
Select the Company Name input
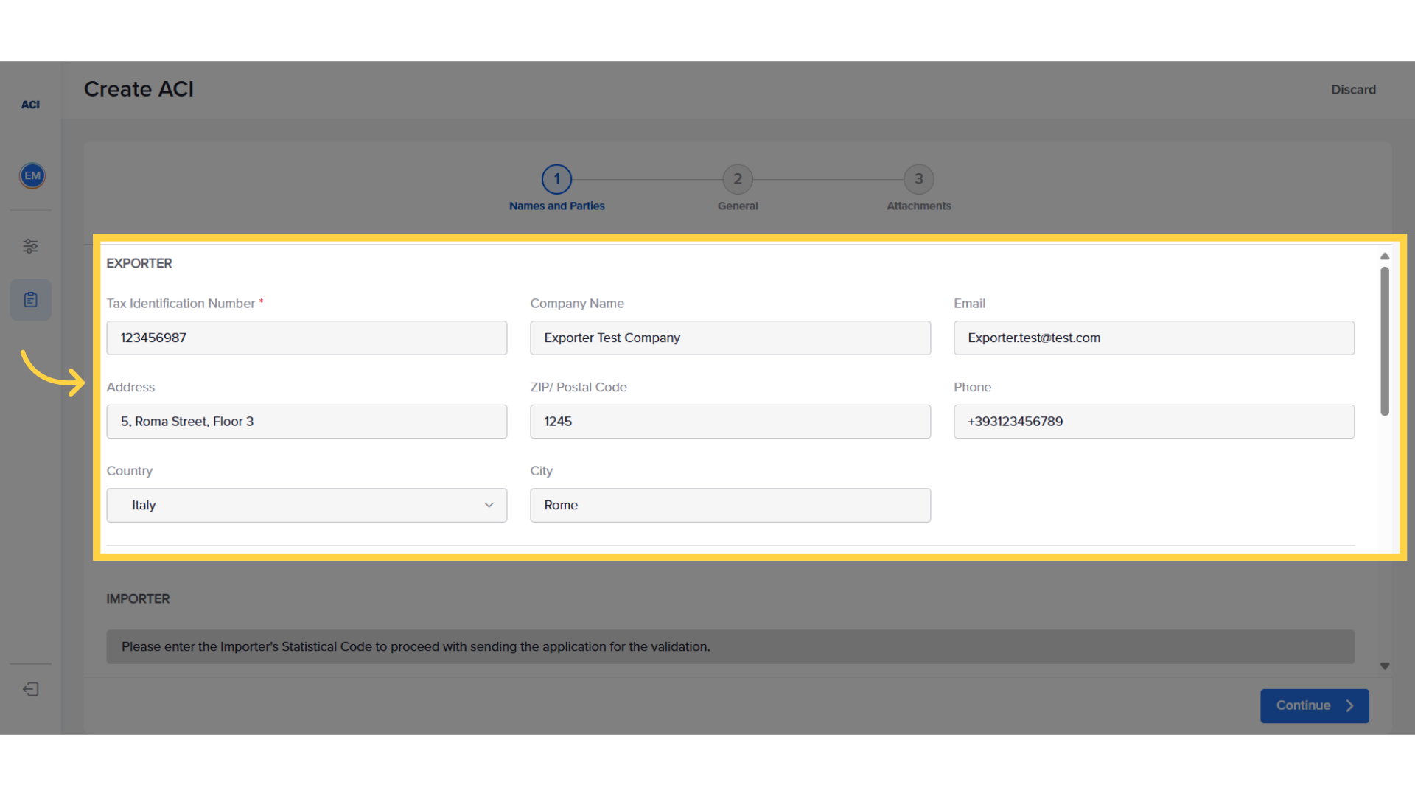730,338
